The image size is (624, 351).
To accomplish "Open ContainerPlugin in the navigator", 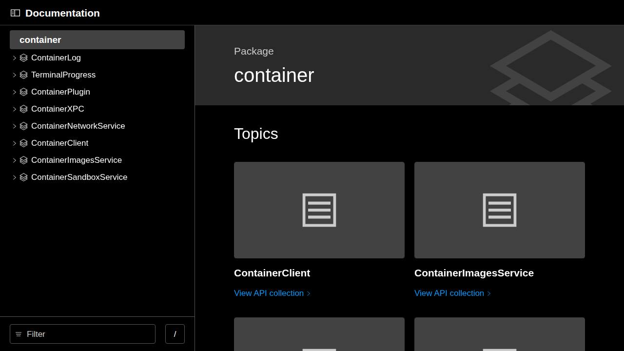I will click(60, 92).
